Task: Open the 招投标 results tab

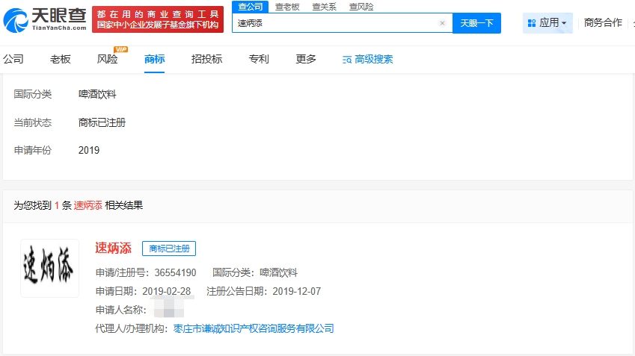Action: tap(206, 60)
